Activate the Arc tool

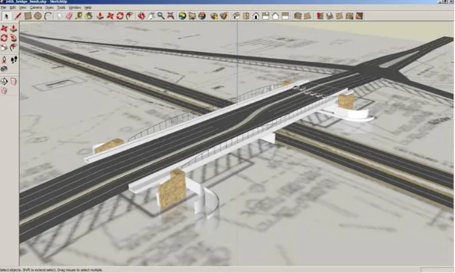click(48, 16)
